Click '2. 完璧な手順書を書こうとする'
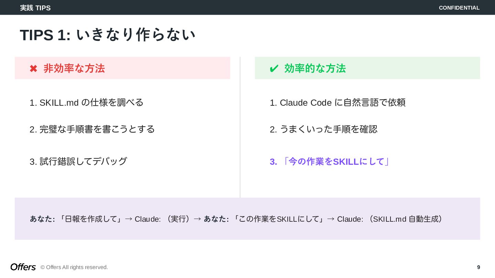The width and height of the screenshot is (495, 278). (x=92, y=129)
